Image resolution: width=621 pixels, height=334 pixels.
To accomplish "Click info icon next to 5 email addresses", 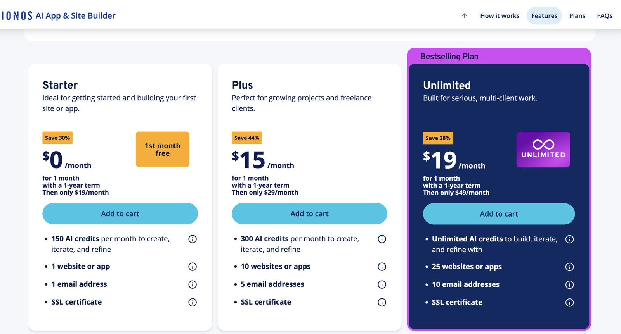I will click(x=382, y=284).
